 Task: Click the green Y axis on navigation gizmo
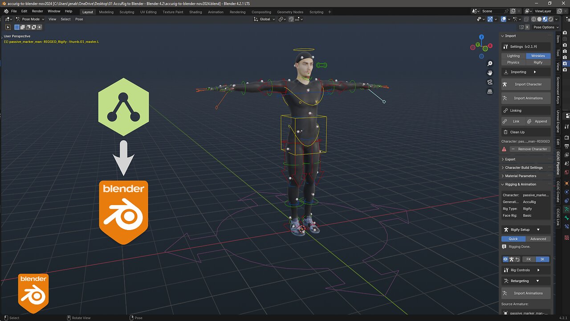pos(477,45)
